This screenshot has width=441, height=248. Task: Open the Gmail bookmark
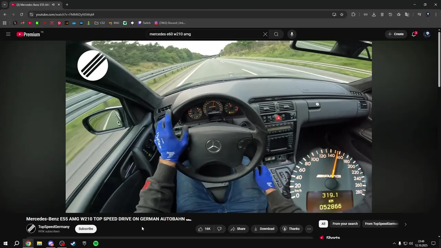pyautogui.click(x=22, y=23)
